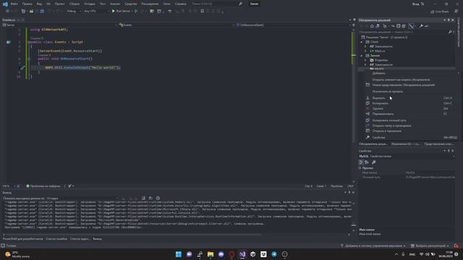Click the Windows Start button on taskbar
The image size is (463, 260).
179,254
